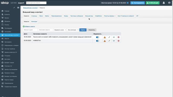Open the Техподдержка button in header
The image size is (173, 97).
tap(138, 3)
